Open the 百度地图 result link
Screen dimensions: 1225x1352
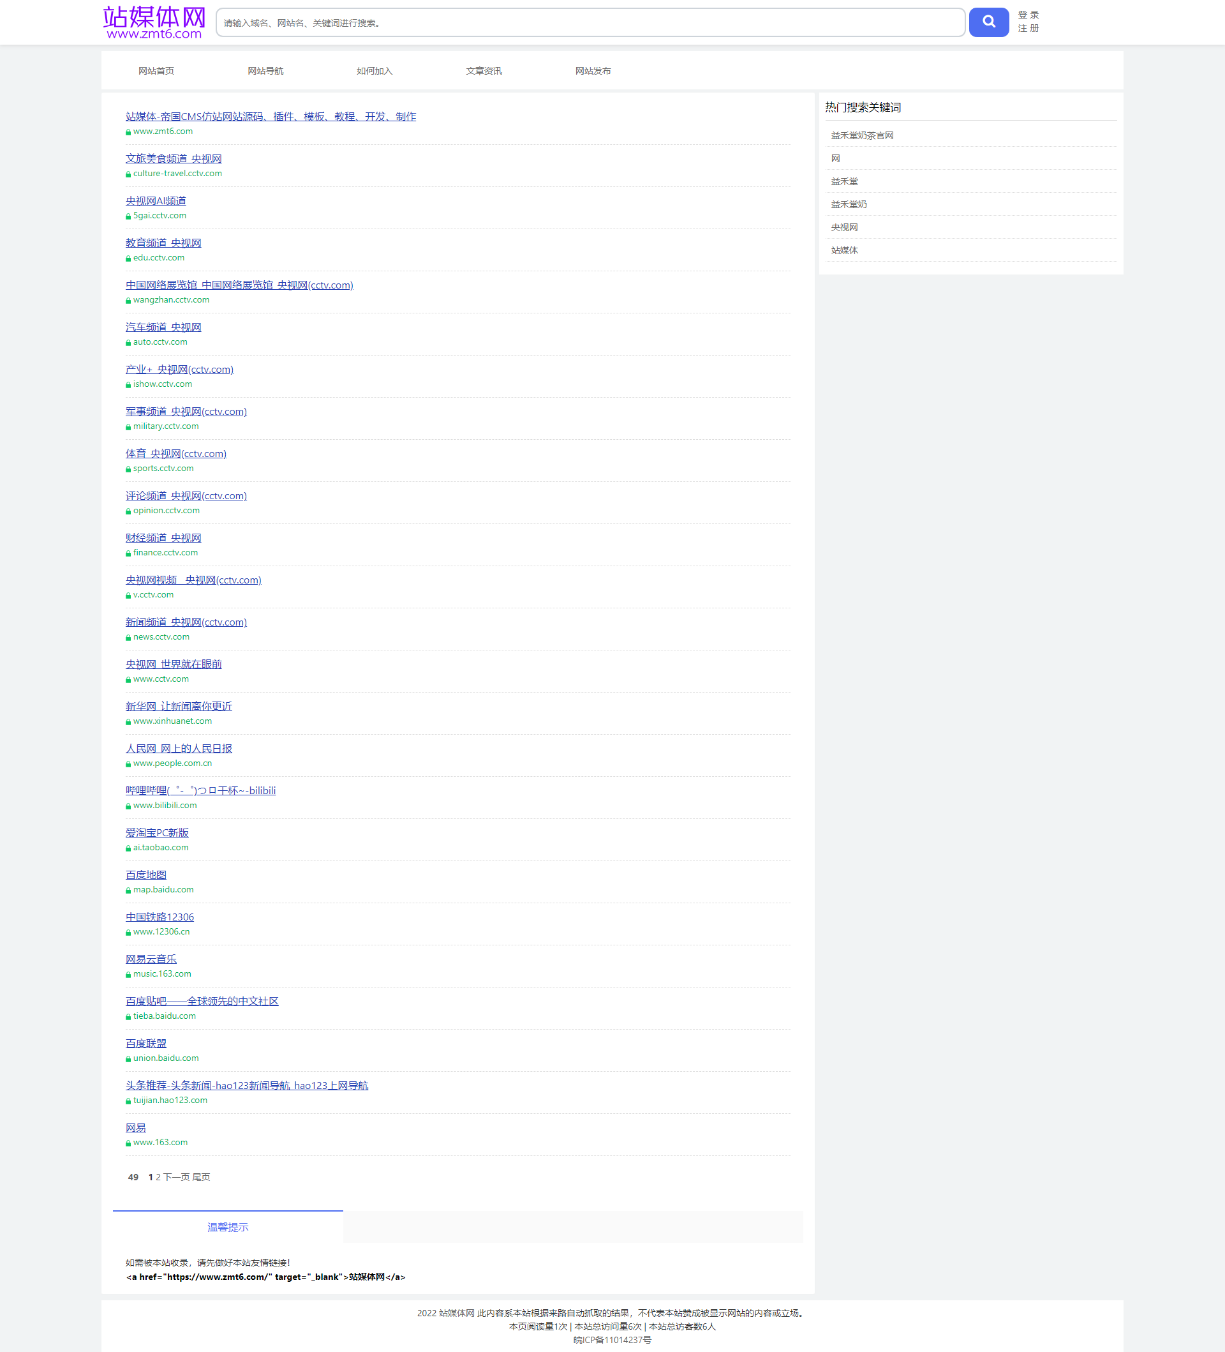(146, 875)
